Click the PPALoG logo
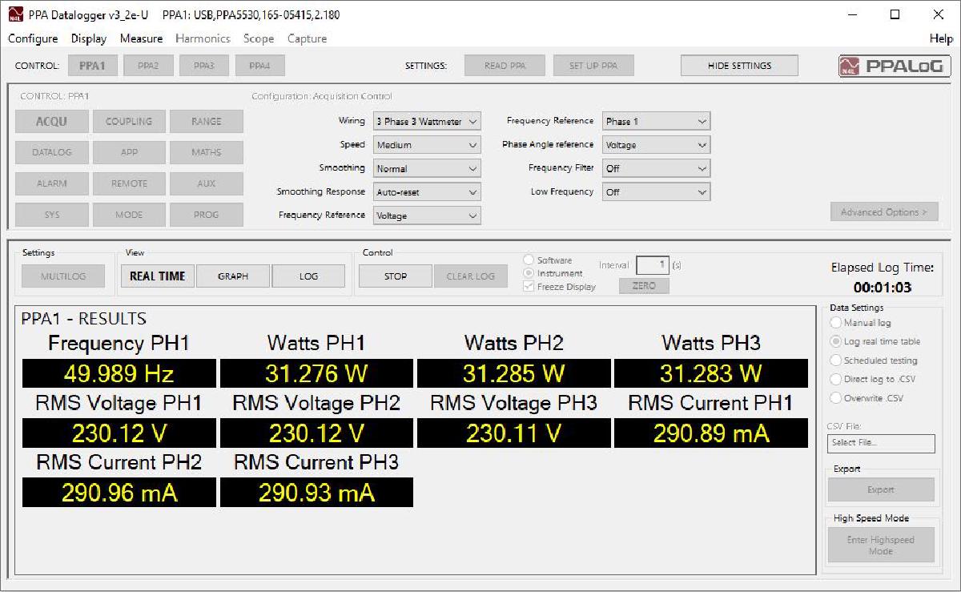Image resolution: width=961 pixels, height=592 pixels. click(894, 66)
